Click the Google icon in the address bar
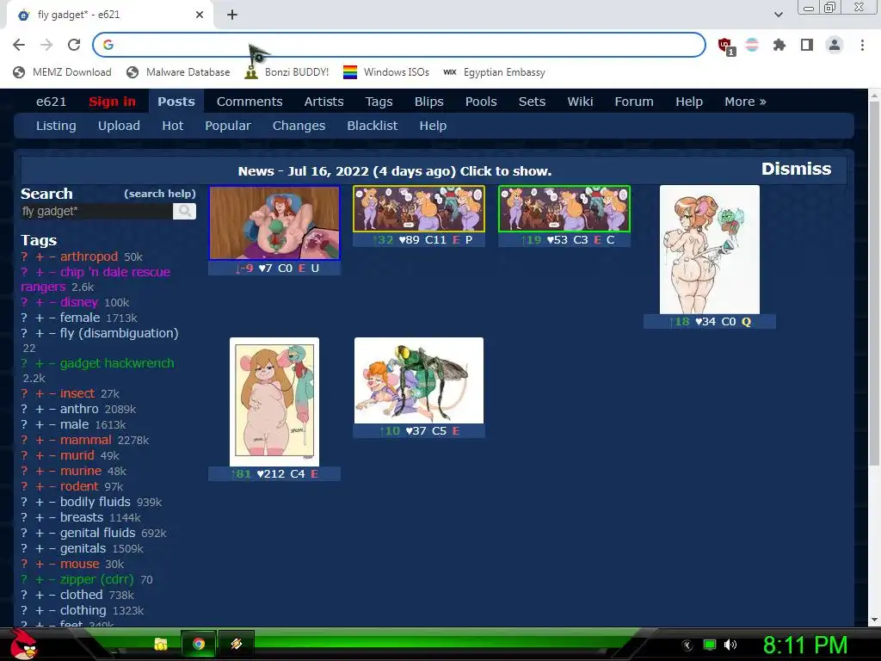The width and height of the screenshot is (881, 661). (x=108, y=45)
